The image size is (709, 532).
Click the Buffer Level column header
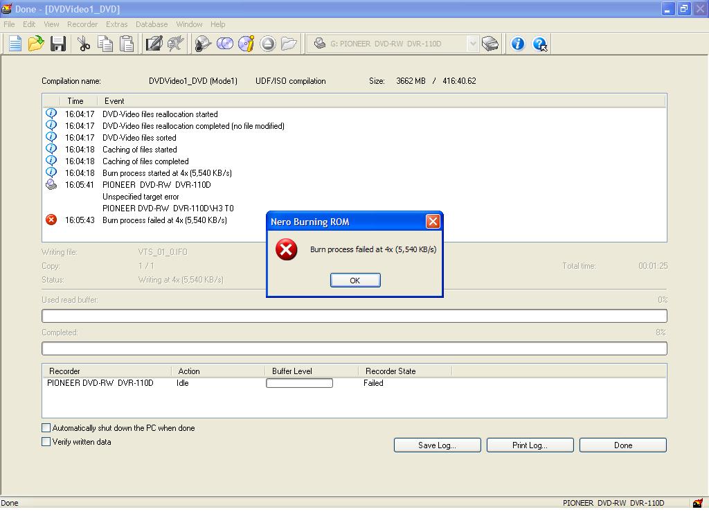tap(312, 371)
